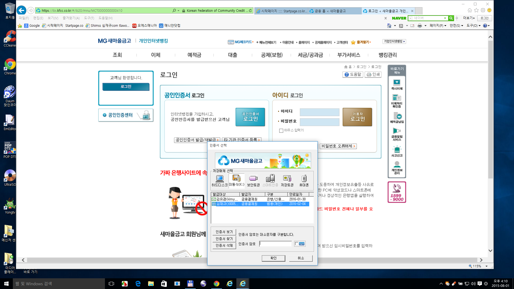Open the 파일(F) menu
The image size is (514, 289).
coord(24,18)
